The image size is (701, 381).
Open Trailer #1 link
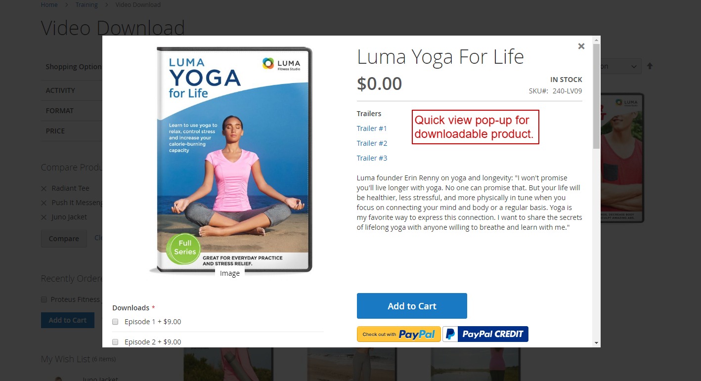pyautogui.click(x=372, y=128)
